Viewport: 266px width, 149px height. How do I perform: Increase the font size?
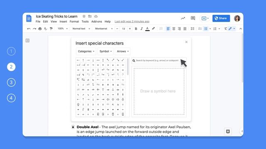click(130, 29)
